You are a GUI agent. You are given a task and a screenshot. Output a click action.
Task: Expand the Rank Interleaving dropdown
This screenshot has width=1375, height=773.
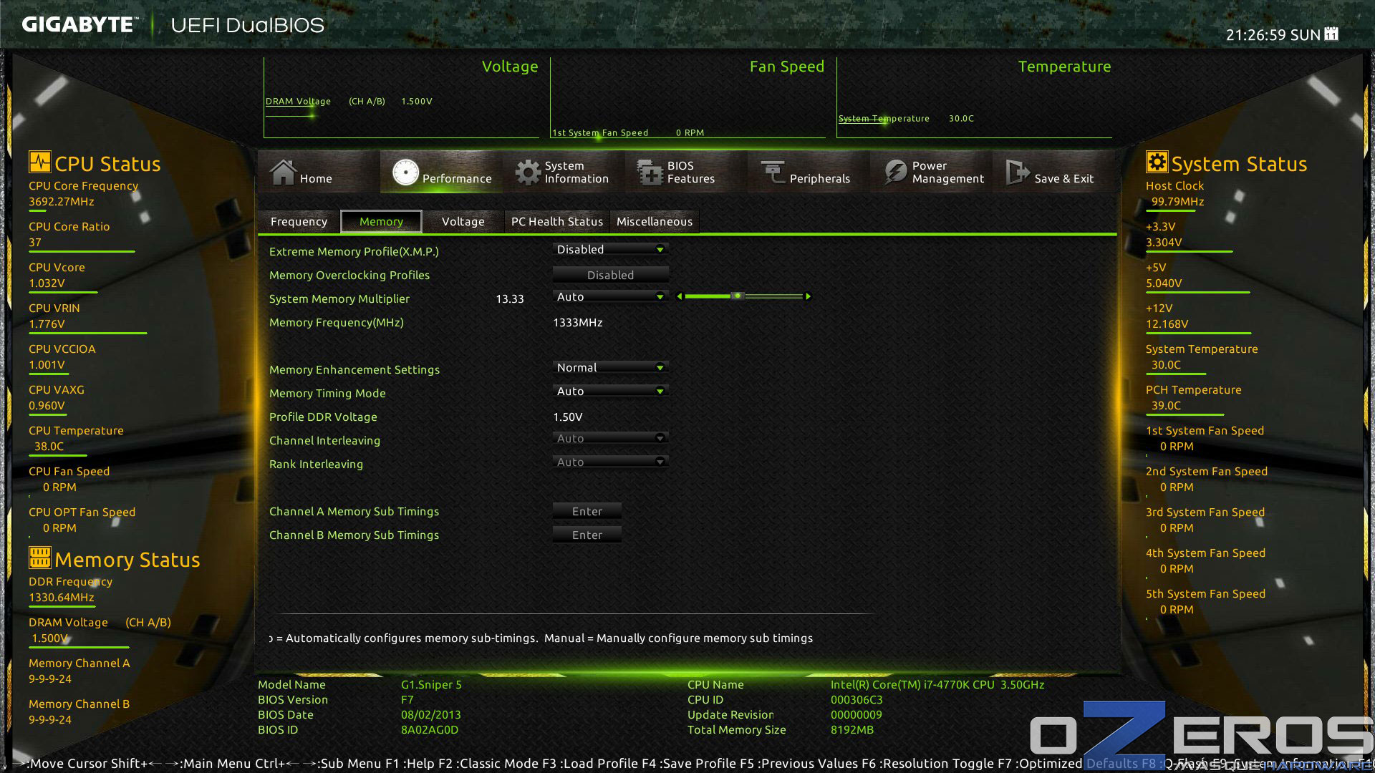pos(610,462)
